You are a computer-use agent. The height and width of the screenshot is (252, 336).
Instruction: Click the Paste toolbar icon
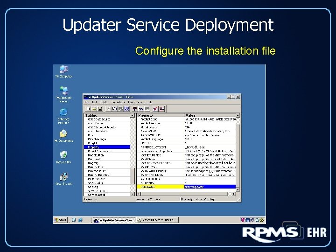coord(121,109)
